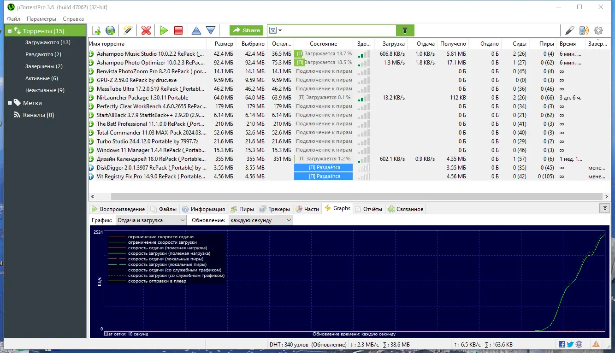The image size is (615, 353).
Task: Click the Create New Torrent wand icon
Action: [128, 30]
